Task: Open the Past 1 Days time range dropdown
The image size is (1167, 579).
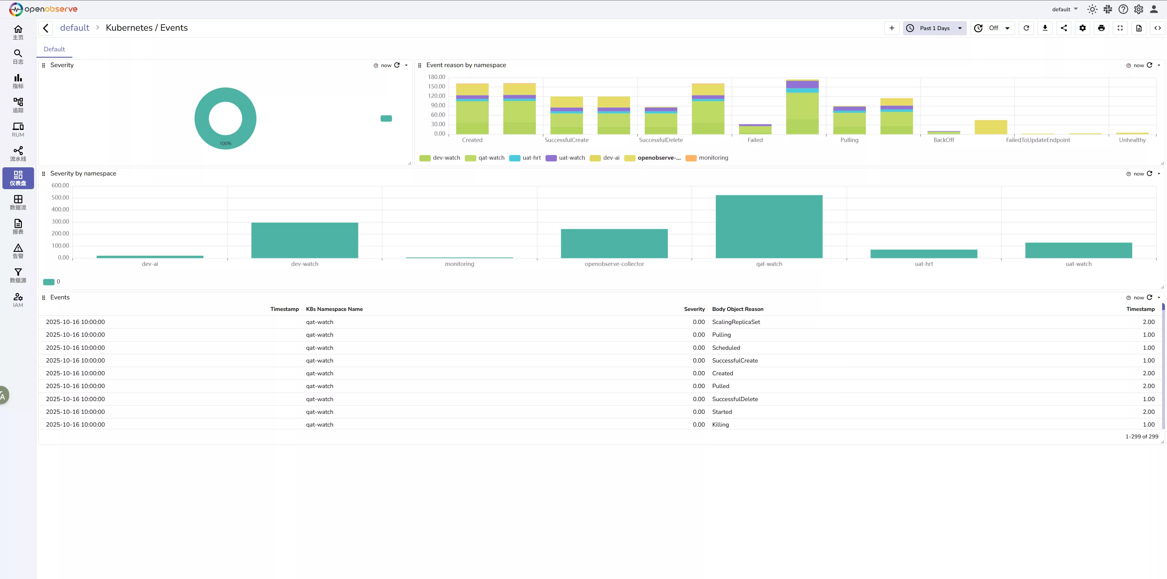Action: point(935,28)
